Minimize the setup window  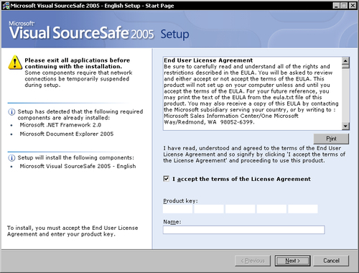click(336, 6)
